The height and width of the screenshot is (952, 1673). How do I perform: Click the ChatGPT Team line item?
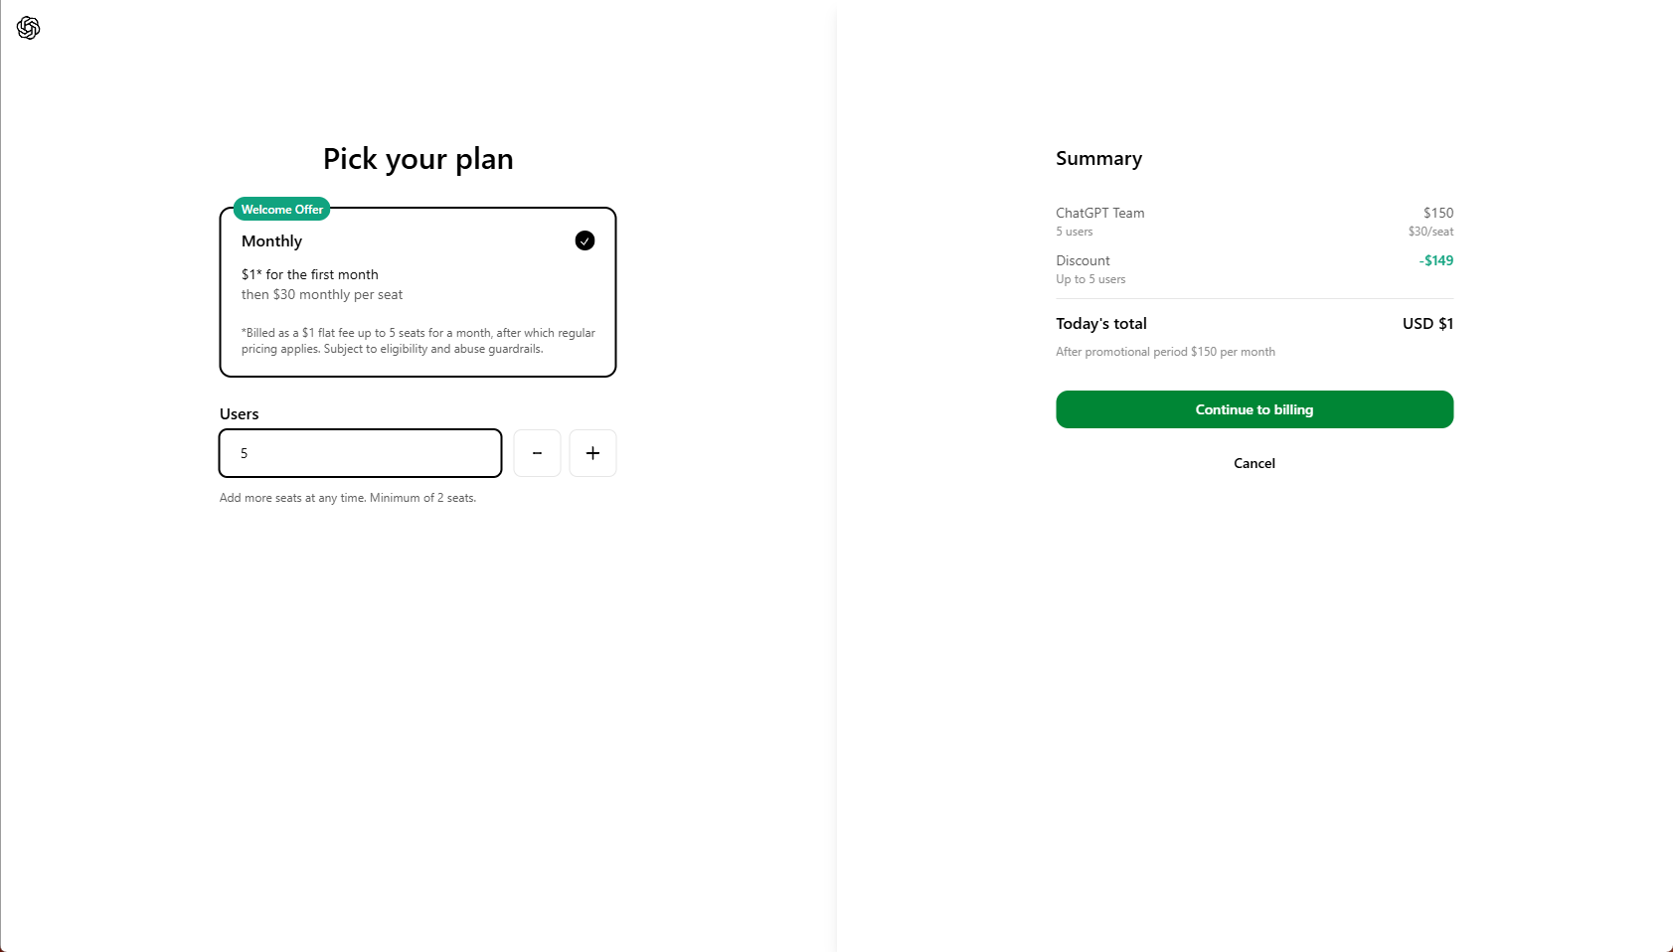(1099, 213)
